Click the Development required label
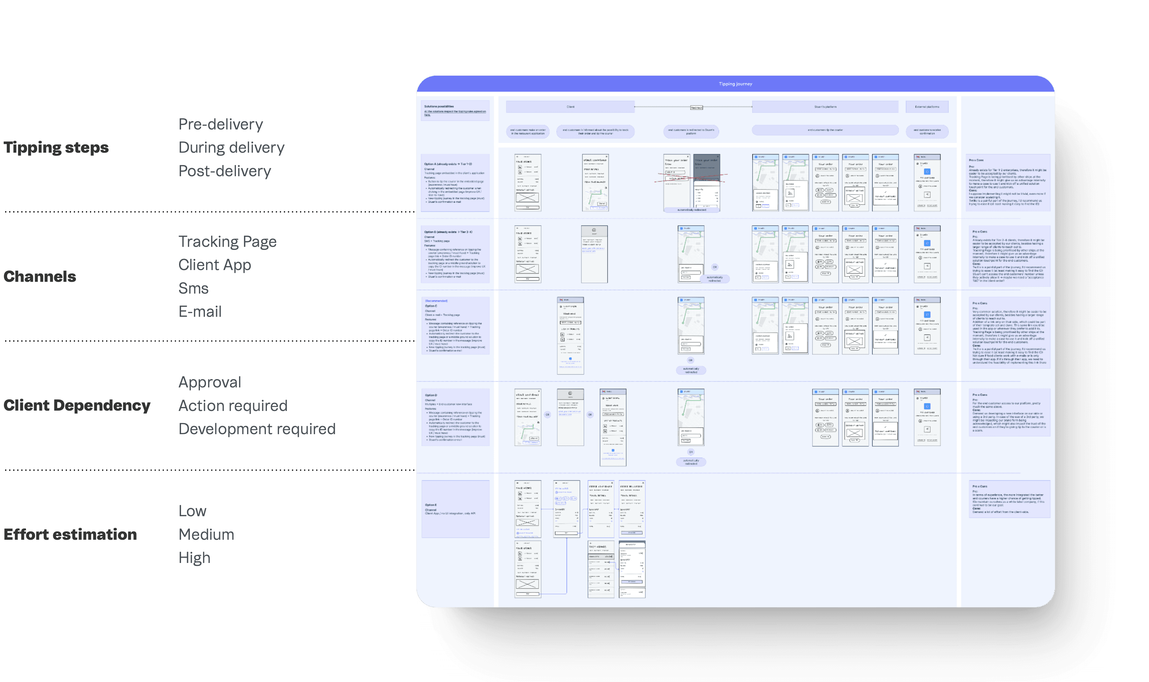 (x=257, y=429)
